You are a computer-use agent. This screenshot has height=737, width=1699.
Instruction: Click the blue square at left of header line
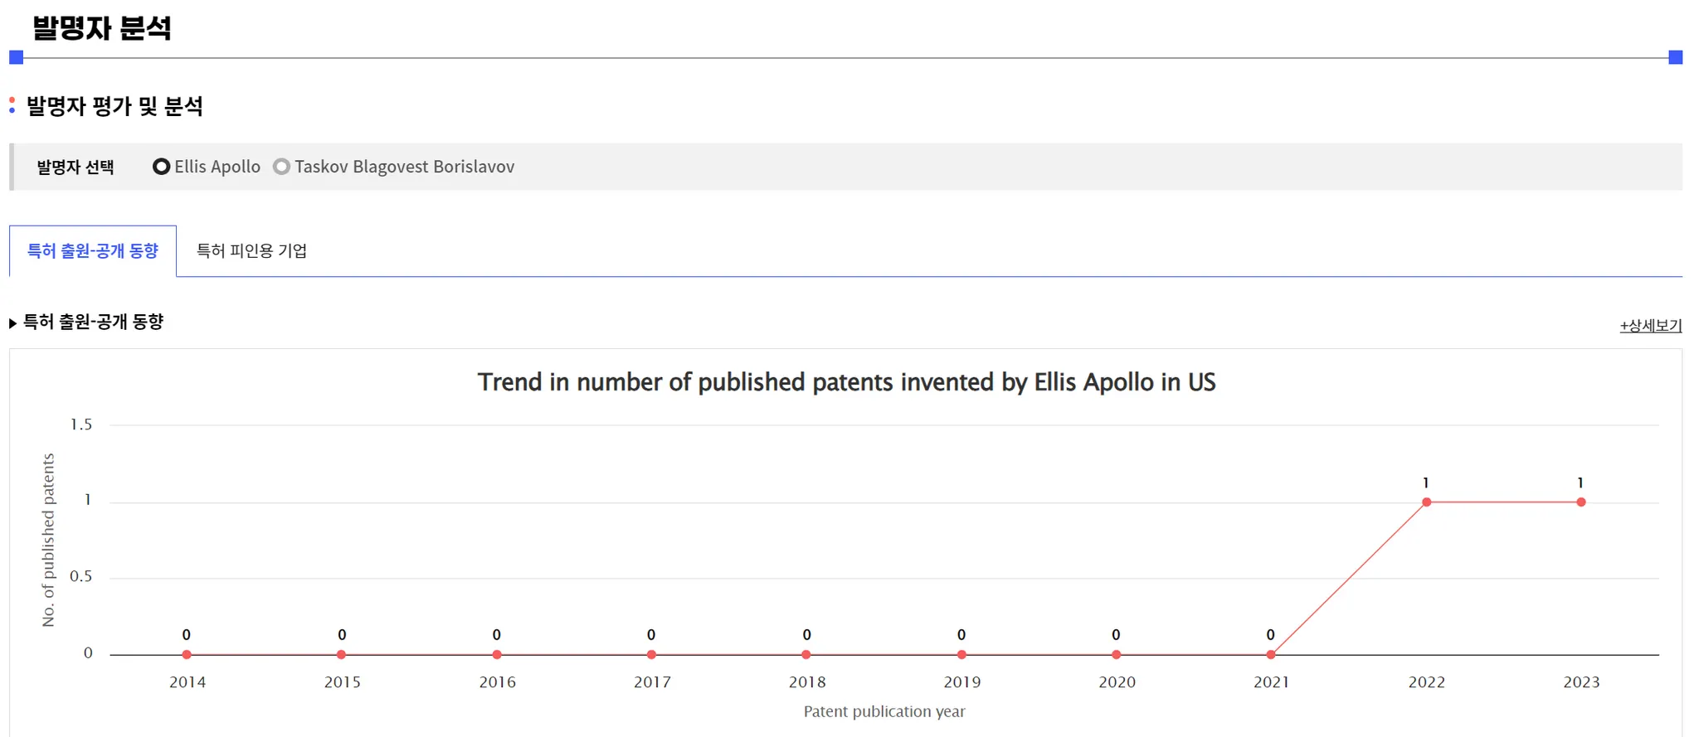tap(17, 57)
